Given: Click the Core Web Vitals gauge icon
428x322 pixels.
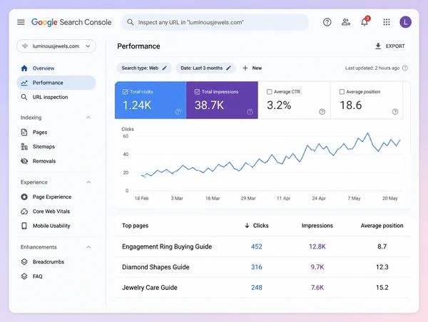Looking at the screenshot, I should click(24, 212).
